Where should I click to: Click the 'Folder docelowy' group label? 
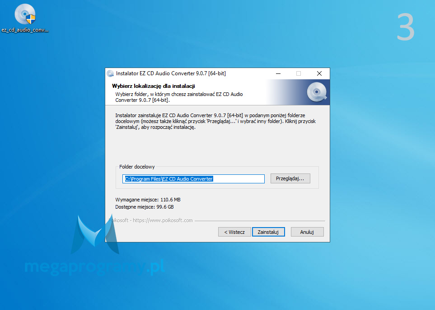point(137,167)
